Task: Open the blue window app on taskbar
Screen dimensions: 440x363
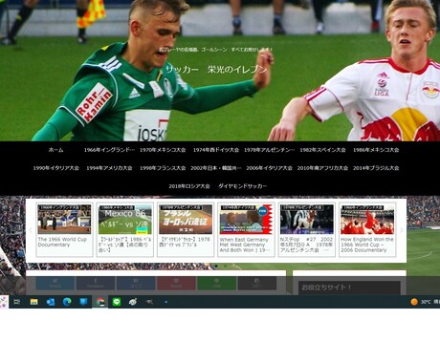Action: pos(83,302)
